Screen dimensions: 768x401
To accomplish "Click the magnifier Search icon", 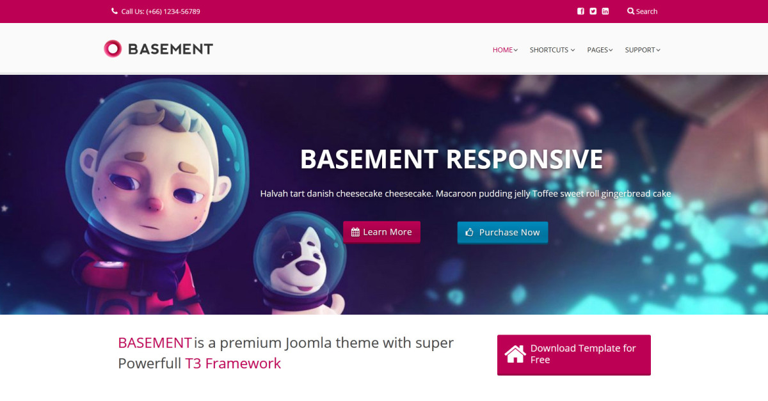I will point(630,11).
